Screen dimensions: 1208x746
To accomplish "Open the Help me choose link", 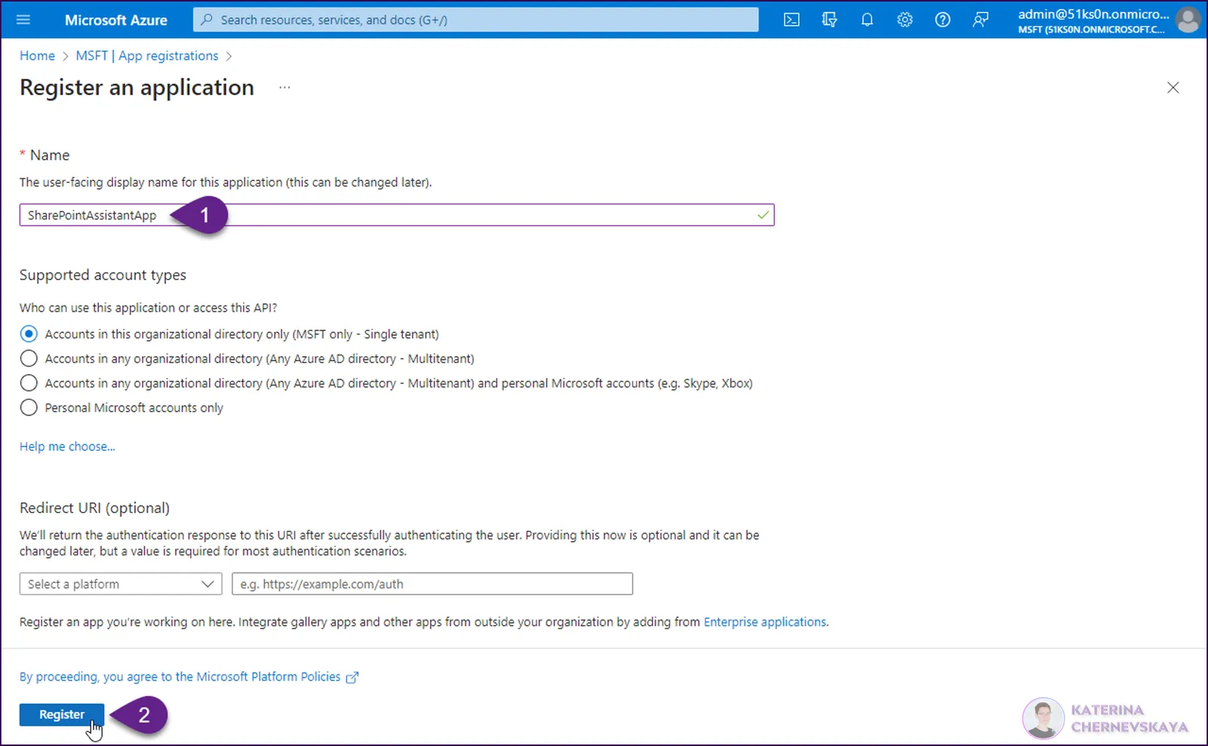I will [67, 447].
